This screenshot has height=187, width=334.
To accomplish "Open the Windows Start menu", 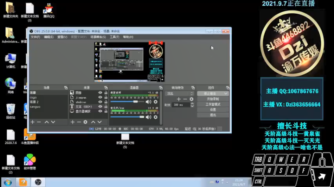I will click(8, 182).
